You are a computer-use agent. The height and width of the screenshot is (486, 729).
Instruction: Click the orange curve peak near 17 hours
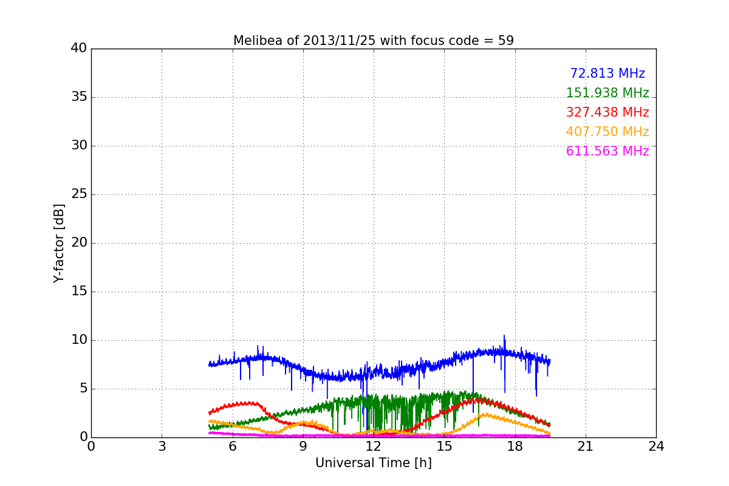[485, 415]
